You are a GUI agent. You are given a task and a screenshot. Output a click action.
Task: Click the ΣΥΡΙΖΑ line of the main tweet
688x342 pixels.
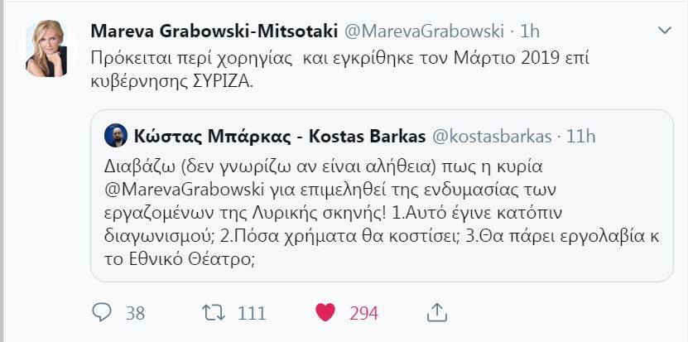(x=197, y=83)
